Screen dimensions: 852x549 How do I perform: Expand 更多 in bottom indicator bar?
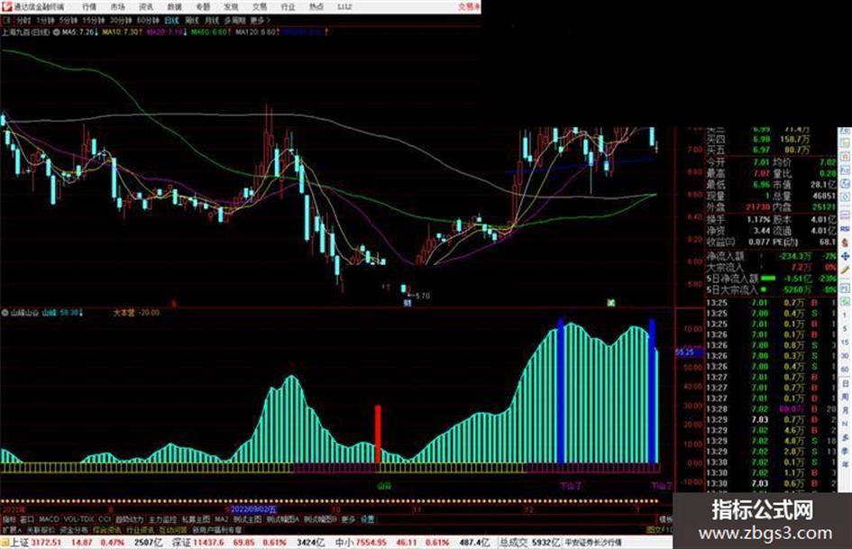tap(348, 519)
